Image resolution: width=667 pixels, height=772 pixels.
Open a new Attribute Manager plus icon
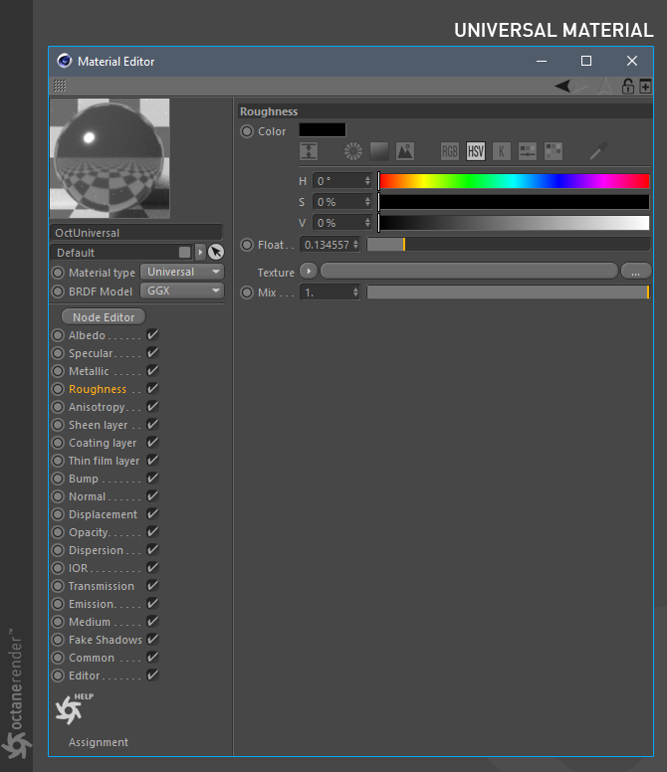point(645,87)
